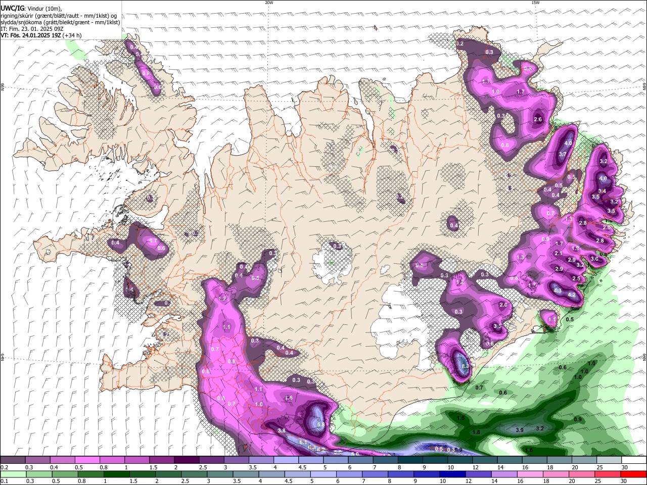Screen dimensions: 647x485
Task: Select the dark teal 8 mm snow legend swatch
Action: pos(410,460)
